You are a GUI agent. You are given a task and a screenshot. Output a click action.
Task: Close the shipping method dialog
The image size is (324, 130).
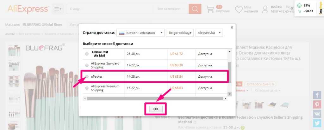232,28
